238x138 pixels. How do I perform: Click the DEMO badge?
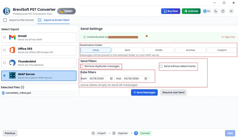click(66, 11)
